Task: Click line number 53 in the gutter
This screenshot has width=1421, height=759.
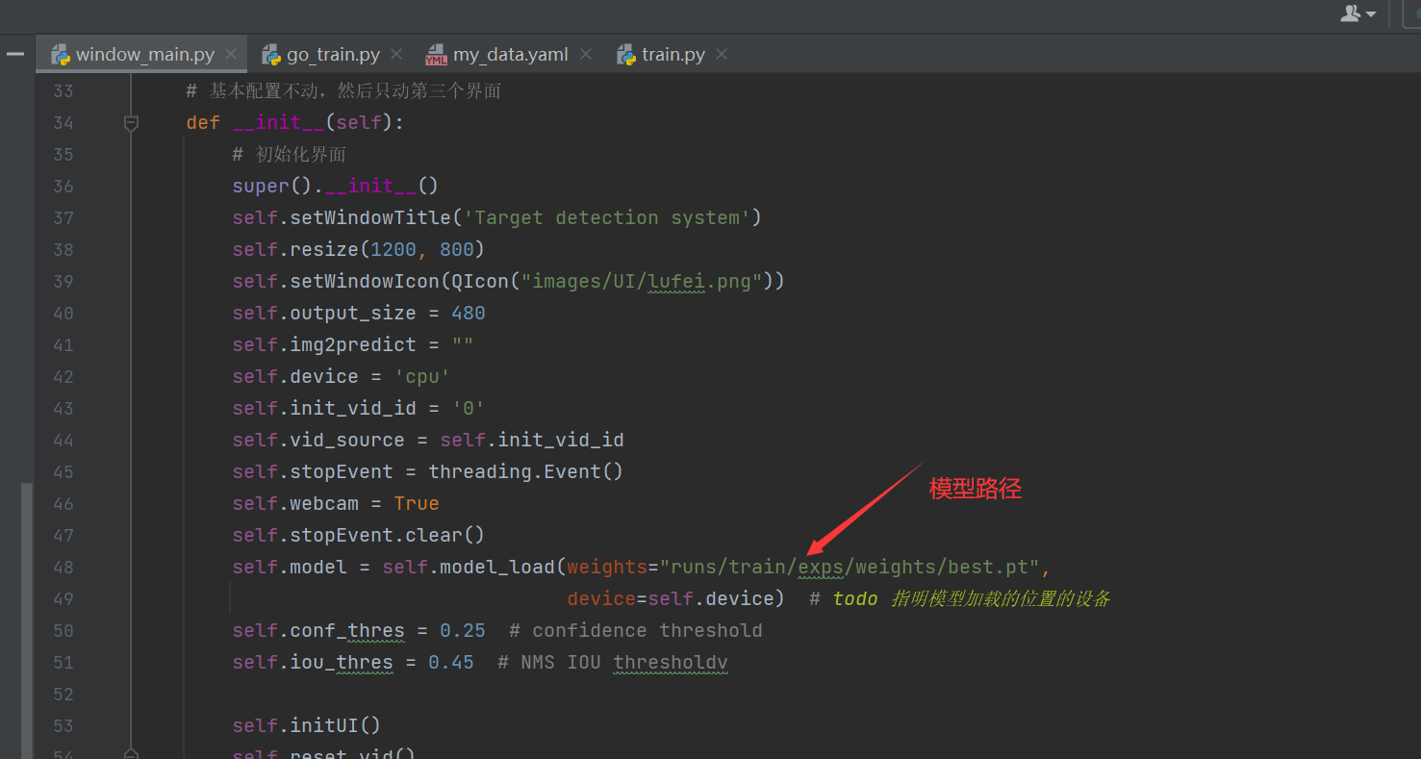Action: click(x=63, y=725)
